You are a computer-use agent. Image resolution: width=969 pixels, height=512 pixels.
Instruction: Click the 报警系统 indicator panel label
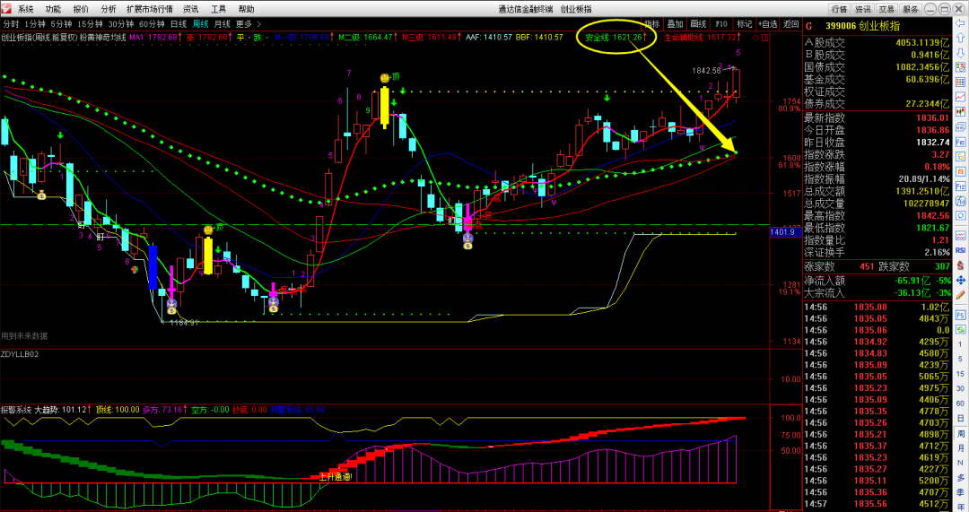(x=16, y=410)
